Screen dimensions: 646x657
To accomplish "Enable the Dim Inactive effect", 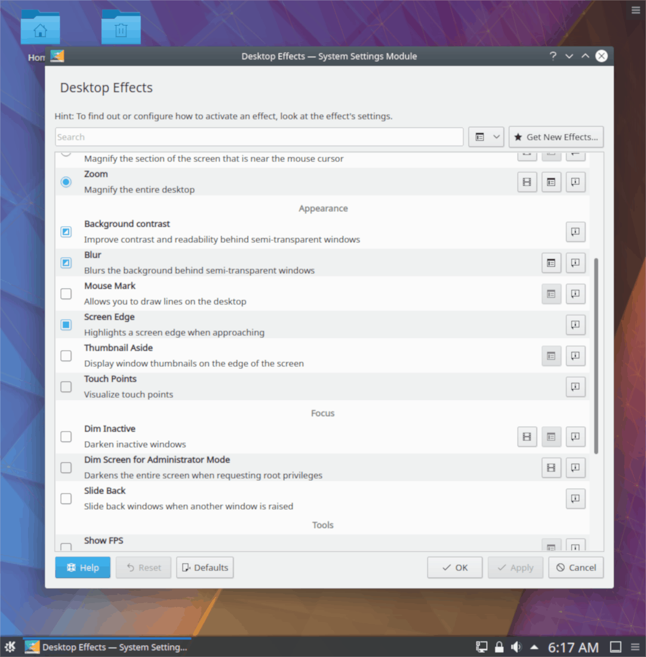I will click(66, 437).
